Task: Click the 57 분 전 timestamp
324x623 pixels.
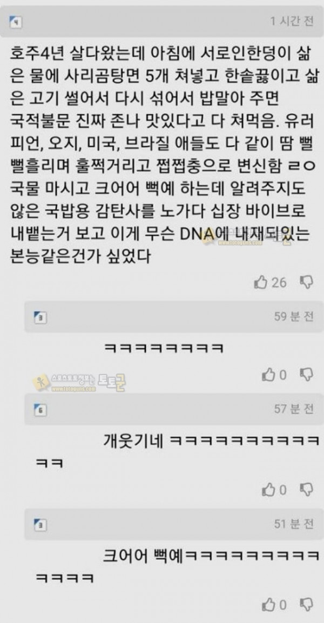Action: (x=294, y=409)
